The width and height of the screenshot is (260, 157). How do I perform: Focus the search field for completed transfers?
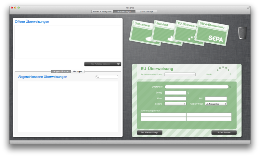[x=107, y=77]
